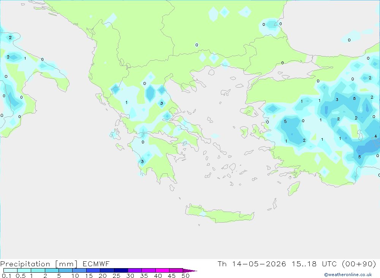380x278 pixels.
Task: Select the 40–45 mm legend swatch
Action: click(162, 270)
